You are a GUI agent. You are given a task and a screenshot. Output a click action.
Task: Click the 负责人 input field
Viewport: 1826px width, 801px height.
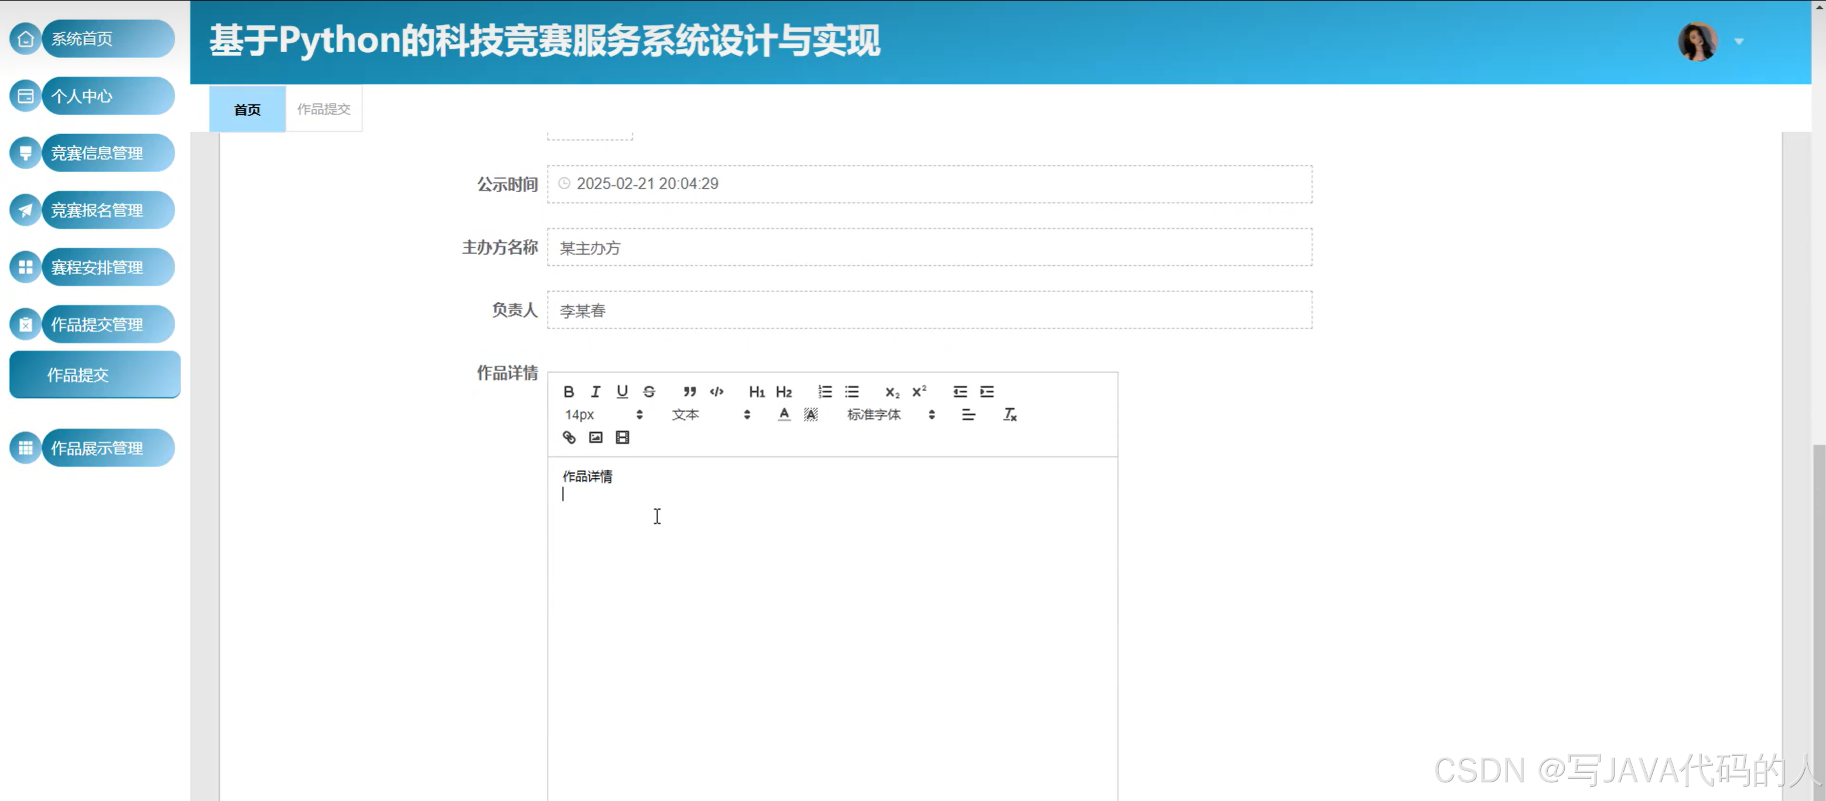coord(929,310)
